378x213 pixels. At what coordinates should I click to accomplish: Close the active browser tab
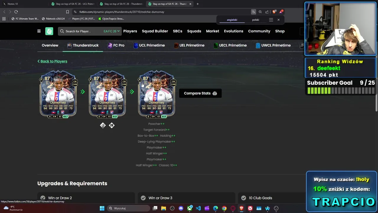[x=190, y=4]
